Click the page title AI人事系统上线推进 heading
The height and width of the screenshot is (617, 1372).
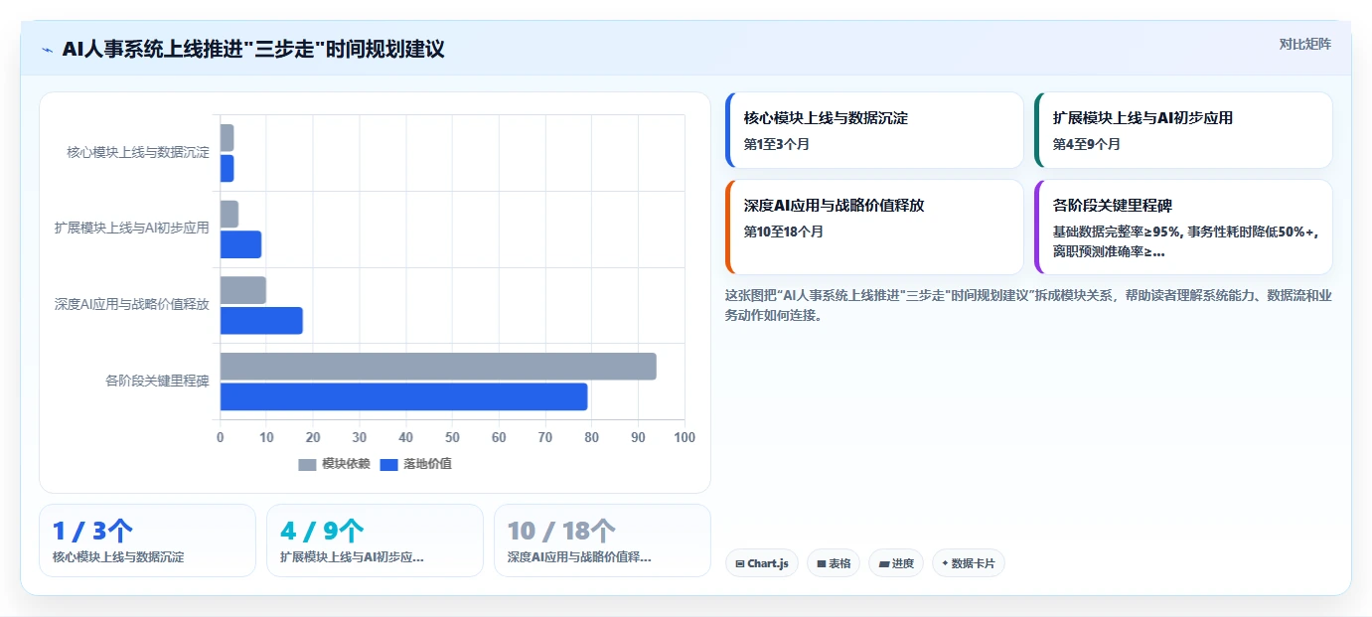pyautogui.click(x=253, y=49)
